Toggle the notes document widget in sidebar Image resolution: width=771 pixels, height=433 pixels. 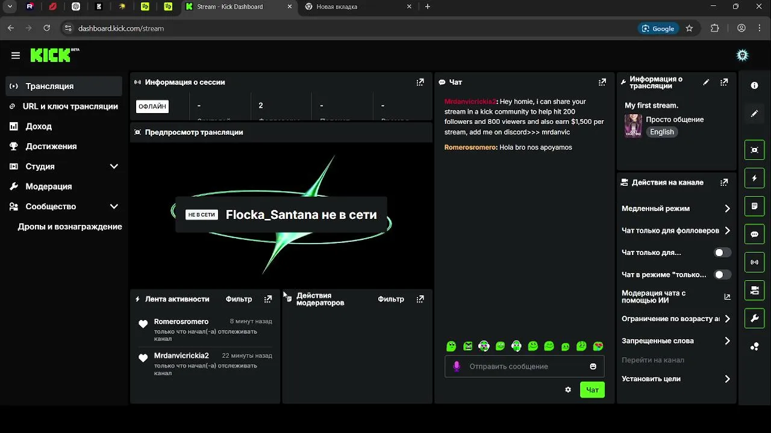[x=755, y=206]
